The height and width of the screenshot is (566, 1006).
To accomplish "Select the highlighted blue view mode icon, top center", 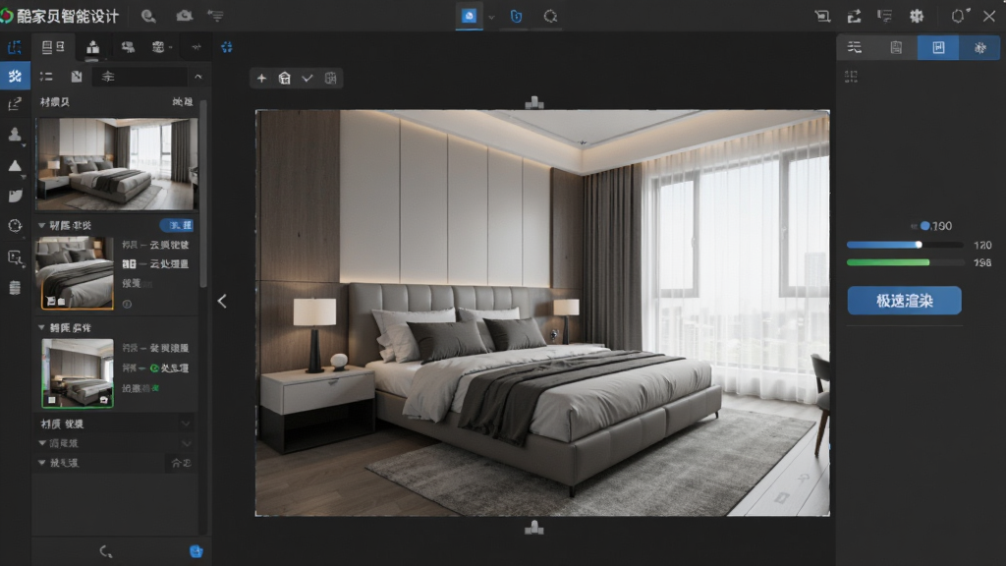I will click(x=469, y=16).
